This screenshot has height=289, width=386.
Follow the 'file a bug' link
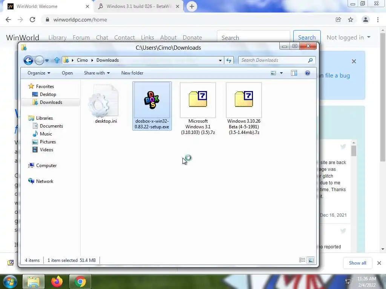coord(337,75)
